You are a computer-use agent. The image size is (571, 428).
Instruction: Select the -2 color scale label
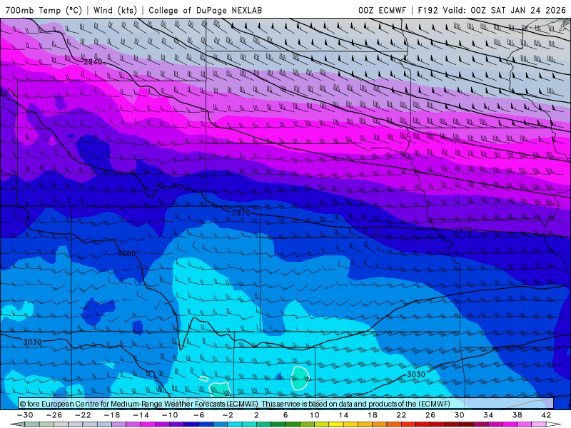point(228,415)
